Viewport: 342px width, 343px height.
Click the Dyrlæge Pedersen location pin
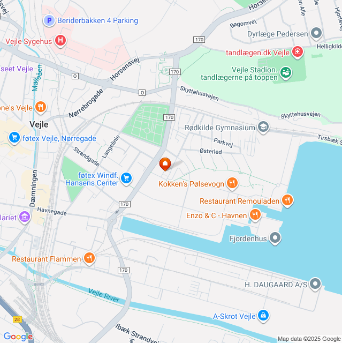coord(316,33)
